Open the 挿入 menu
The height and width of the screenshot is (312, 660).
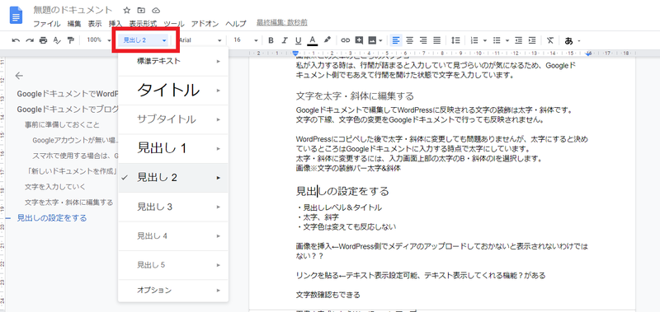[x=115, y=24]
